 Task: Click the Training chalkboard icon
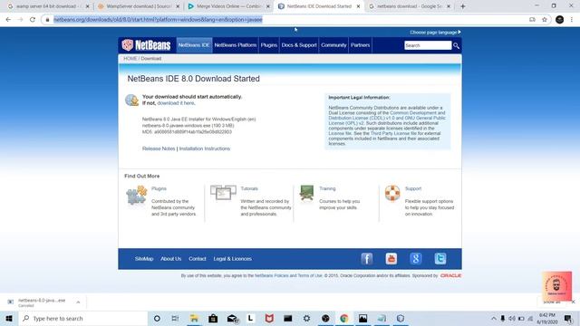coord(306,193)
